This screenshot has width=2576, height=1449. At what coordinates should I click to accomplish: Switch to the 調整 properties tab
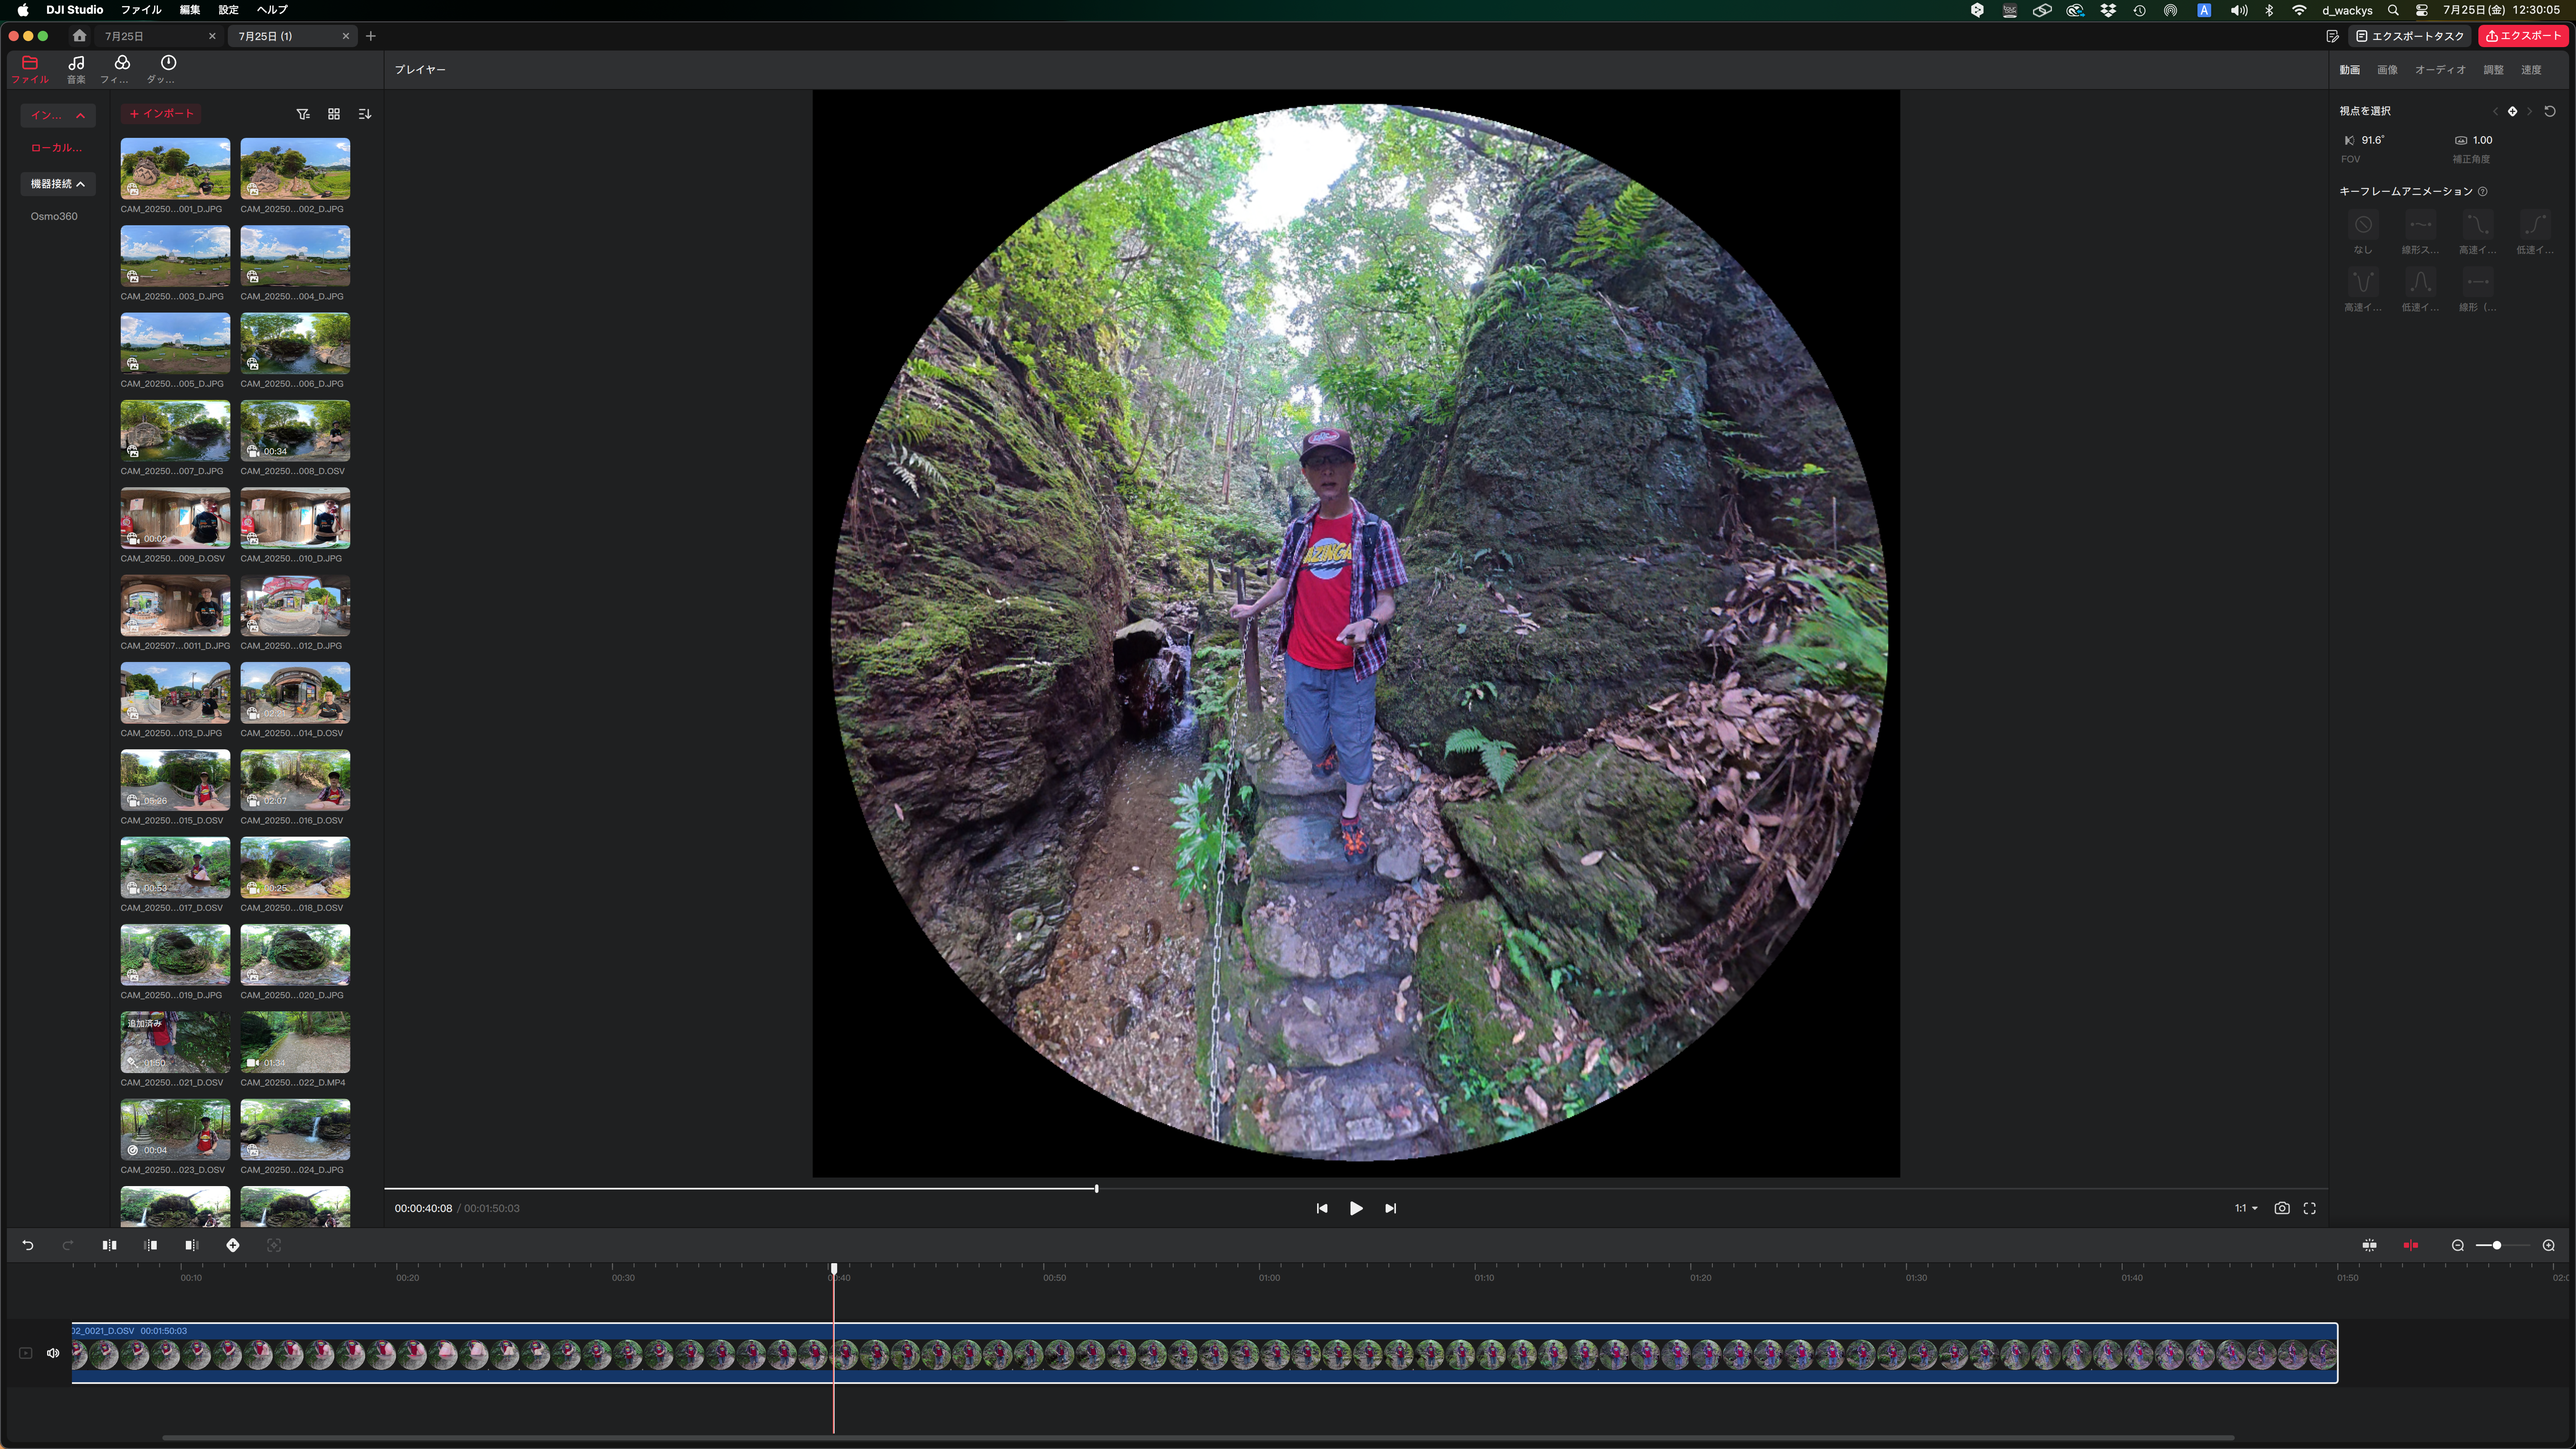2494,70
